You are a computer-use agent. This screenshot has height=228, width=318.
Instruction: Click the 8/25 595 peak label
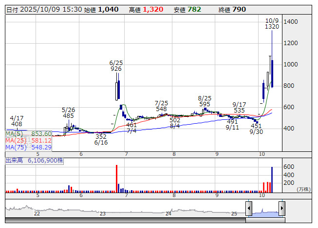(x=205, y=101)
